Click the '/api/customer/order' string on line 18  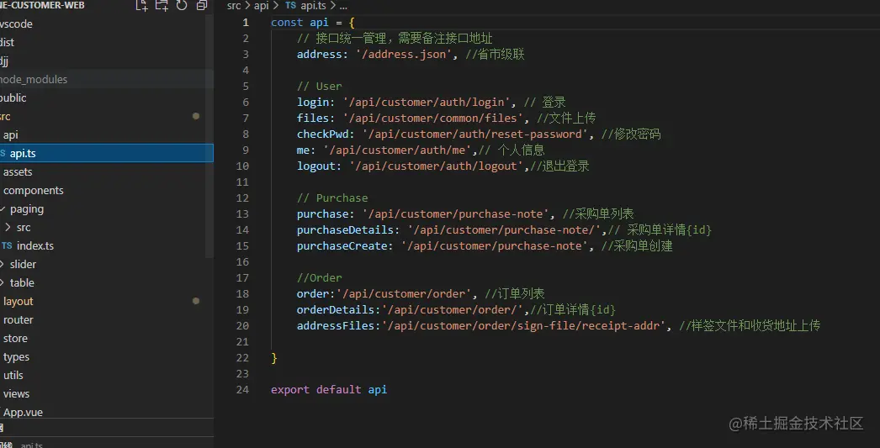(404, 294)
